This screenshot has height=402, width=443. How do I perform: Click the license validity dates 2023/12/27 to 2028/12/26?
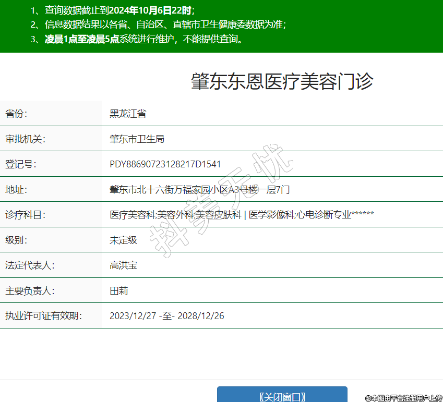coord(167,316)
